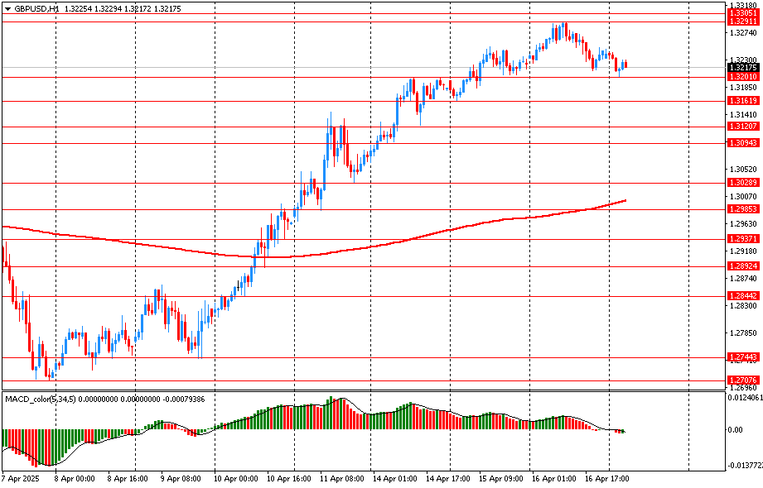Click the red 1.28924 level price tag
763x488 pixels.
[742, 266]
